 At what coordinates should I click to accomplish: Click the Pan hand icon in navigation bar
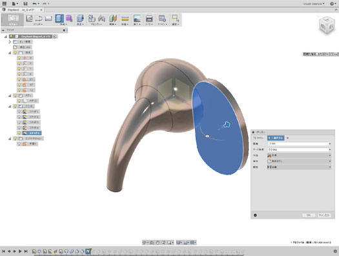tap(158, 242)
